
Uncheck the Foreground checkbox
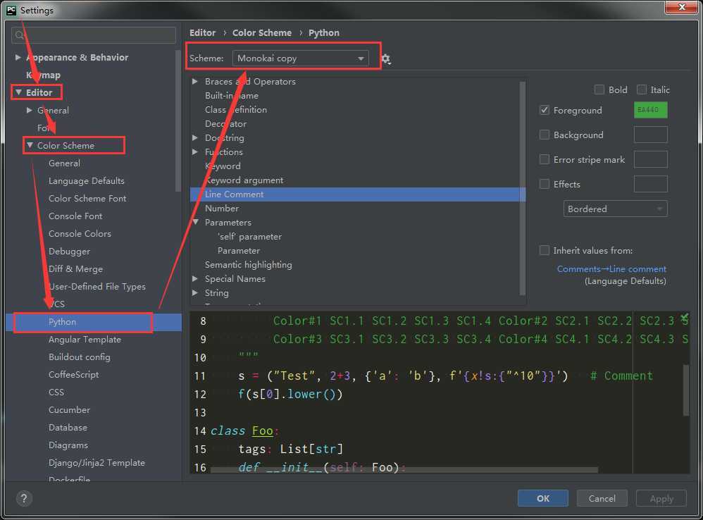click(545, 110)
